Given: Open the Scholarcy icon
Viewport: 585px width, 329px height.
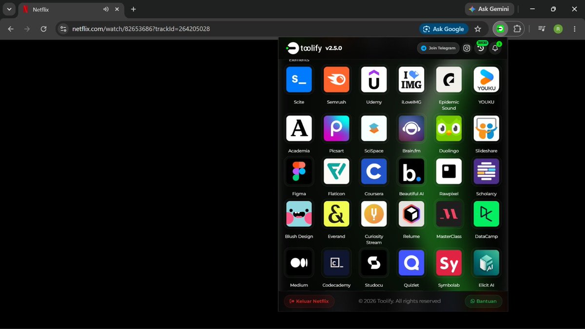Looking at the screenshot, I should [x=487, y=171].
